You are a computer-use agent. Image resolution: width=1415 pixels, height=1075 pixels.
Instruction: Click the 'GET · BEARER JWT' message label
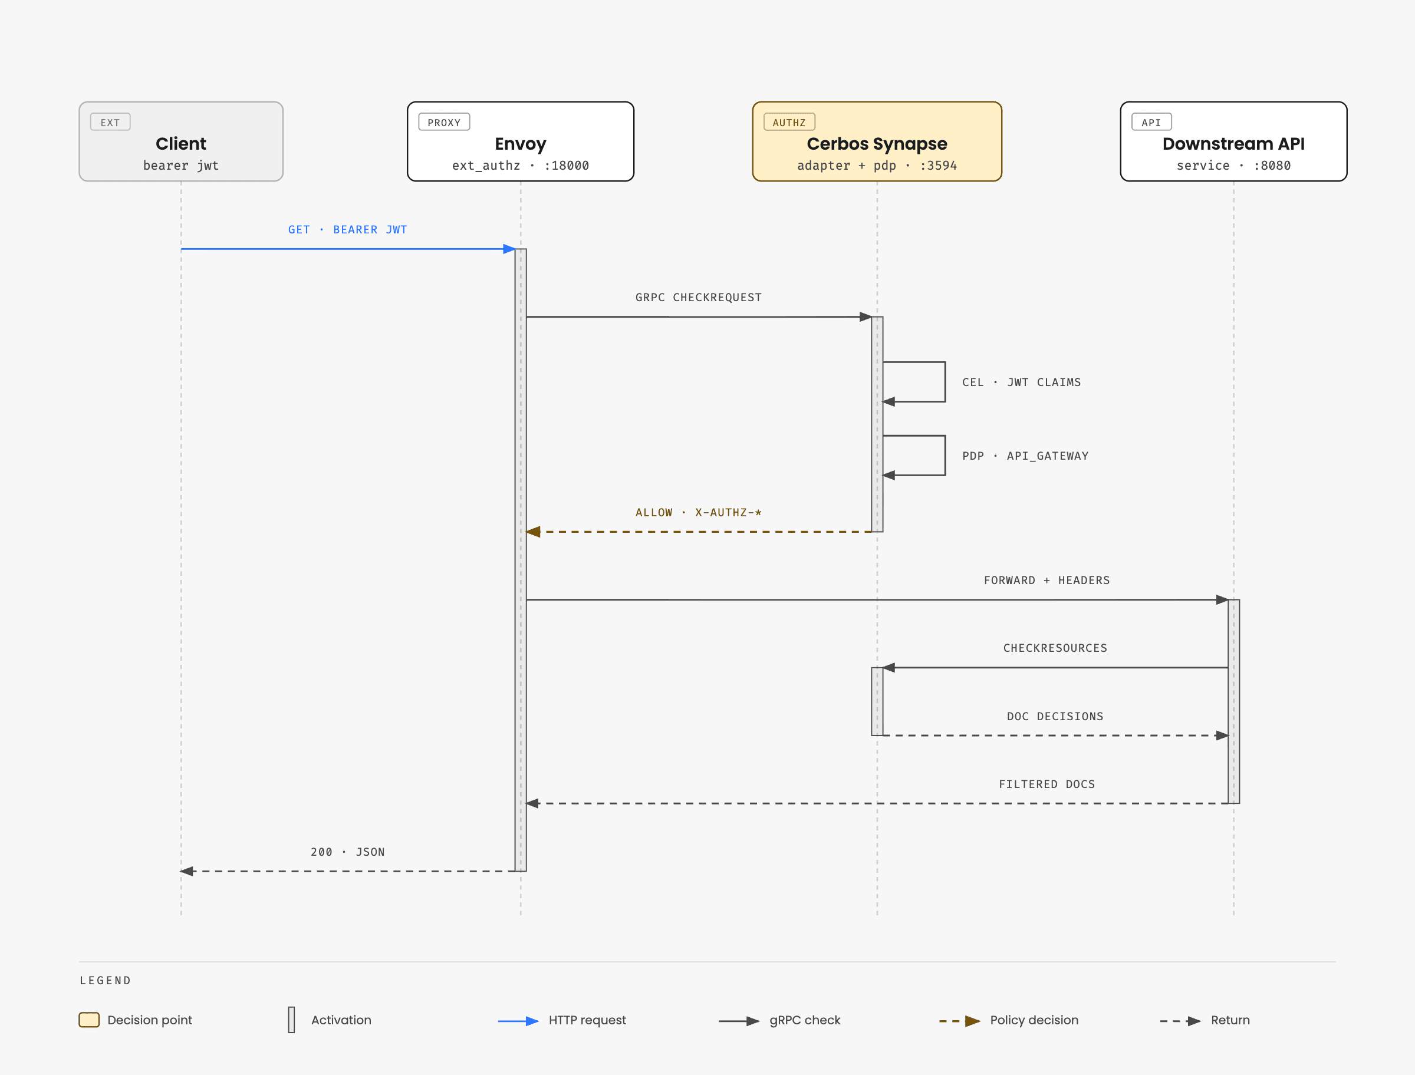(x=347, y=230)
